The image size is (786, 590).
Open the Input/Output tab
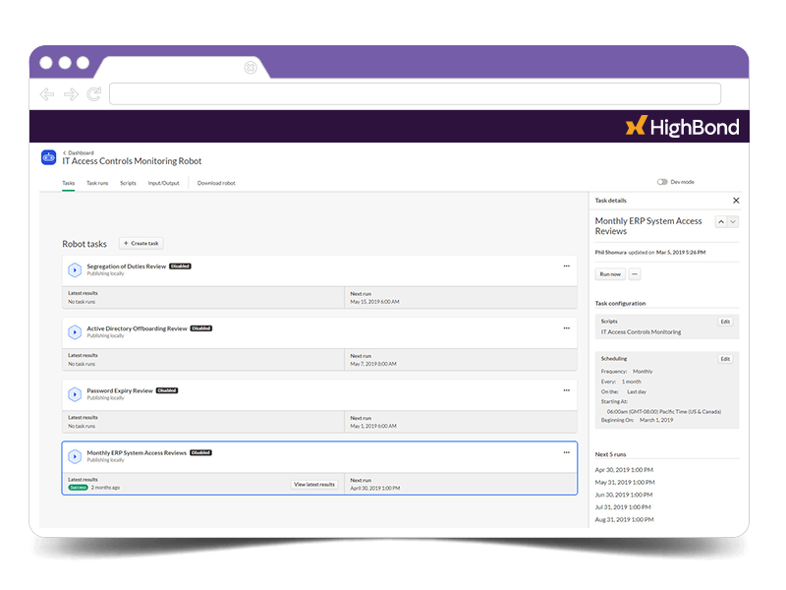(x=163, y=183)
